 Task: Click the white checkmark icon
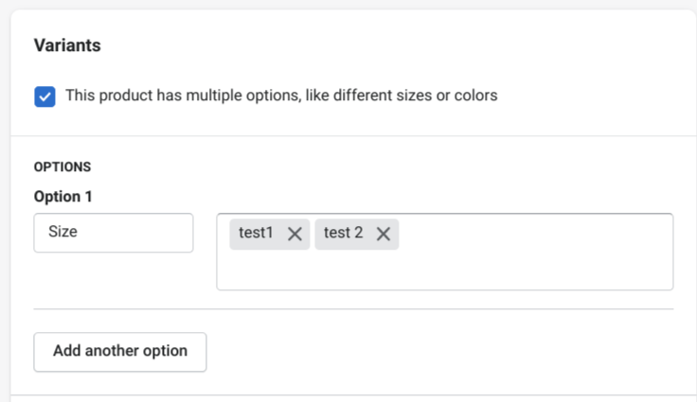(x=45, y=96)
